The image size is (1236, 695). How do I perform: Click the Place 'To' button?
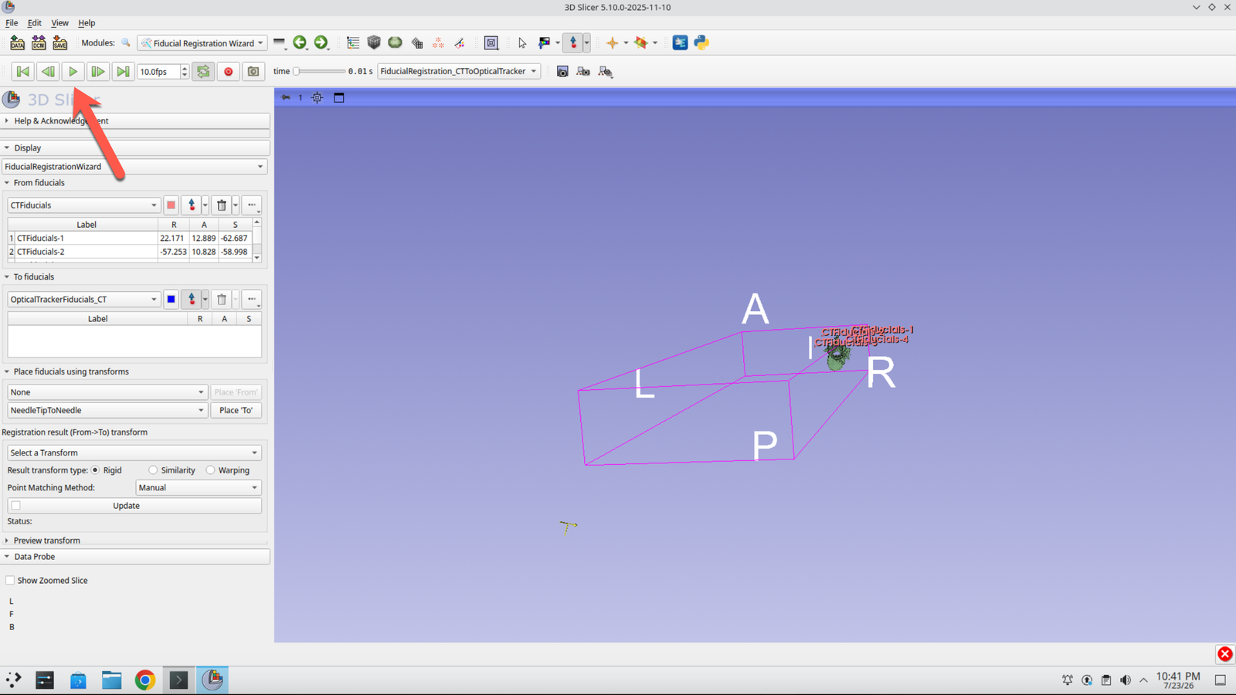pyautogui.click(x=236, y=411)
